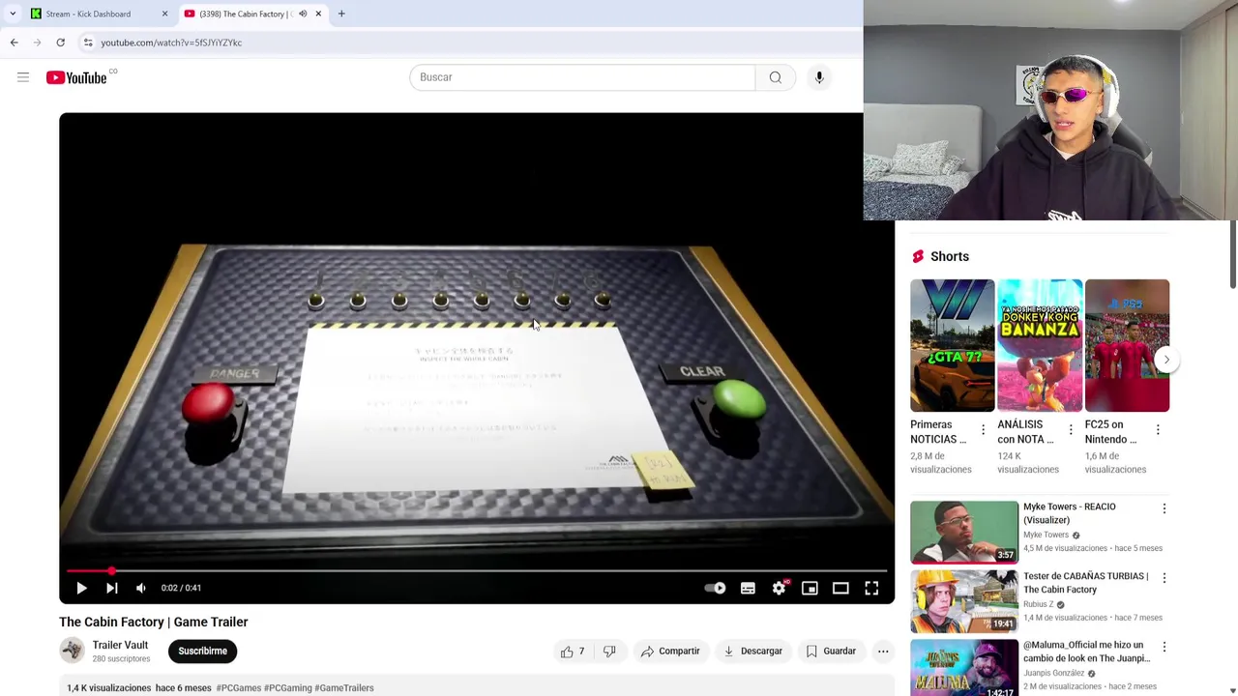Focus the Buscar search field

(582, 77)
